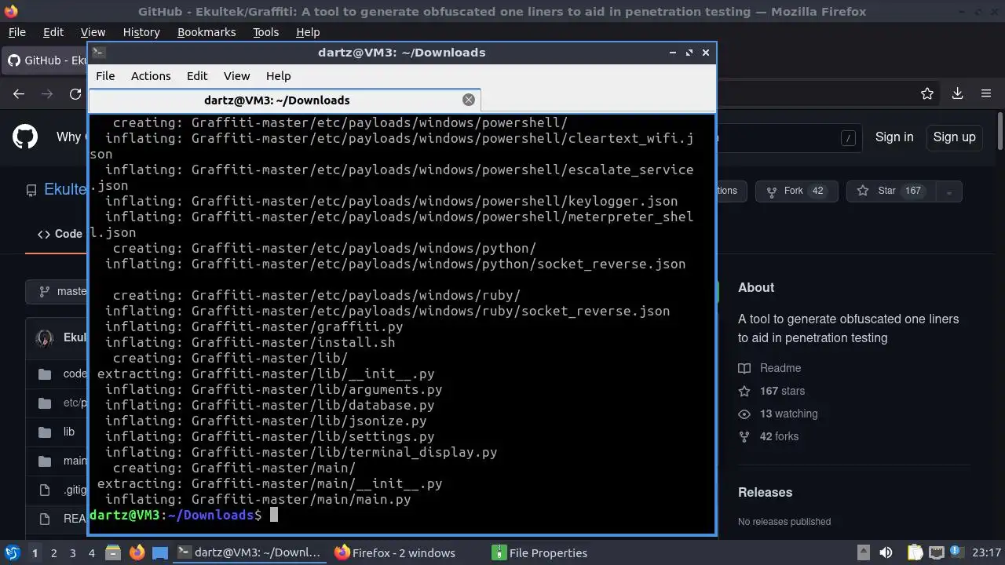Open the 167 stars link
1005x565 pixels.
pos(771,391)
